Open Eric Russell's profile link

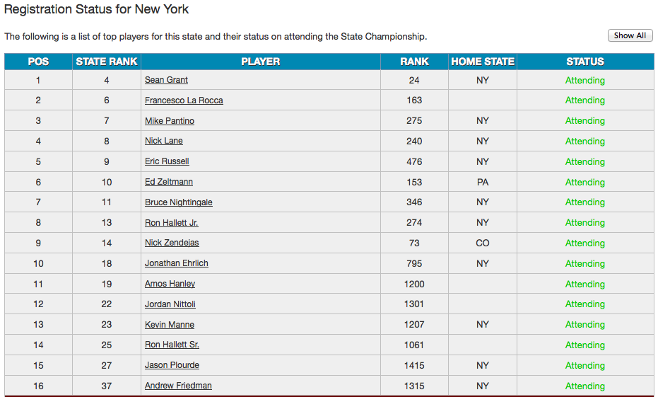point(167,161)
